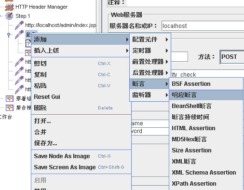
Task: Choose Reset Gui from the context menu
Action: [x=81, y=97]
